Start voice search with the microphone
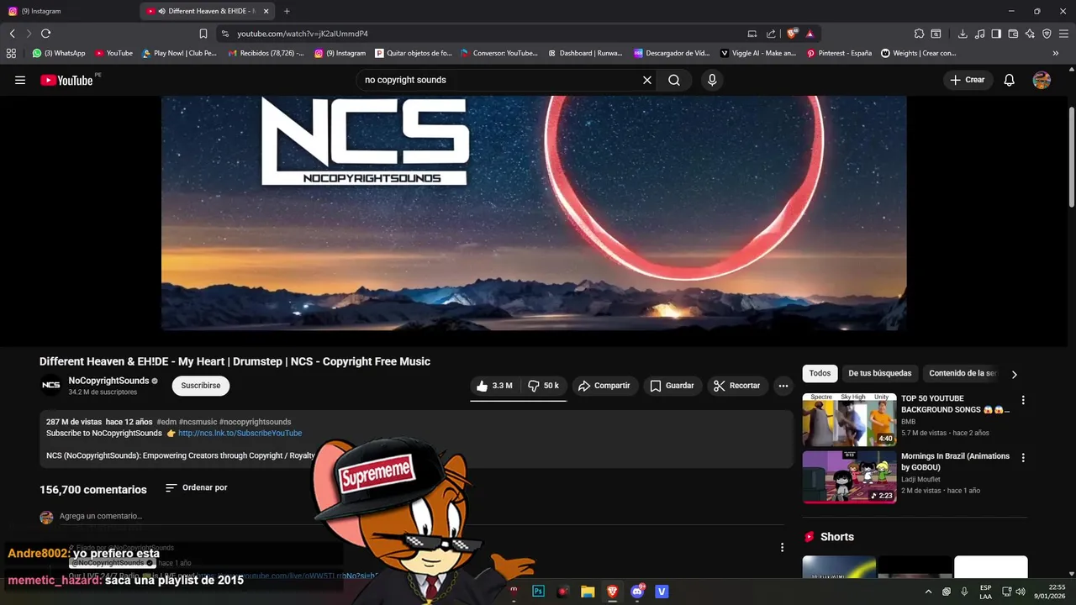The height and width of the screenshot is (605, 1076). click(x=712, y=80)
